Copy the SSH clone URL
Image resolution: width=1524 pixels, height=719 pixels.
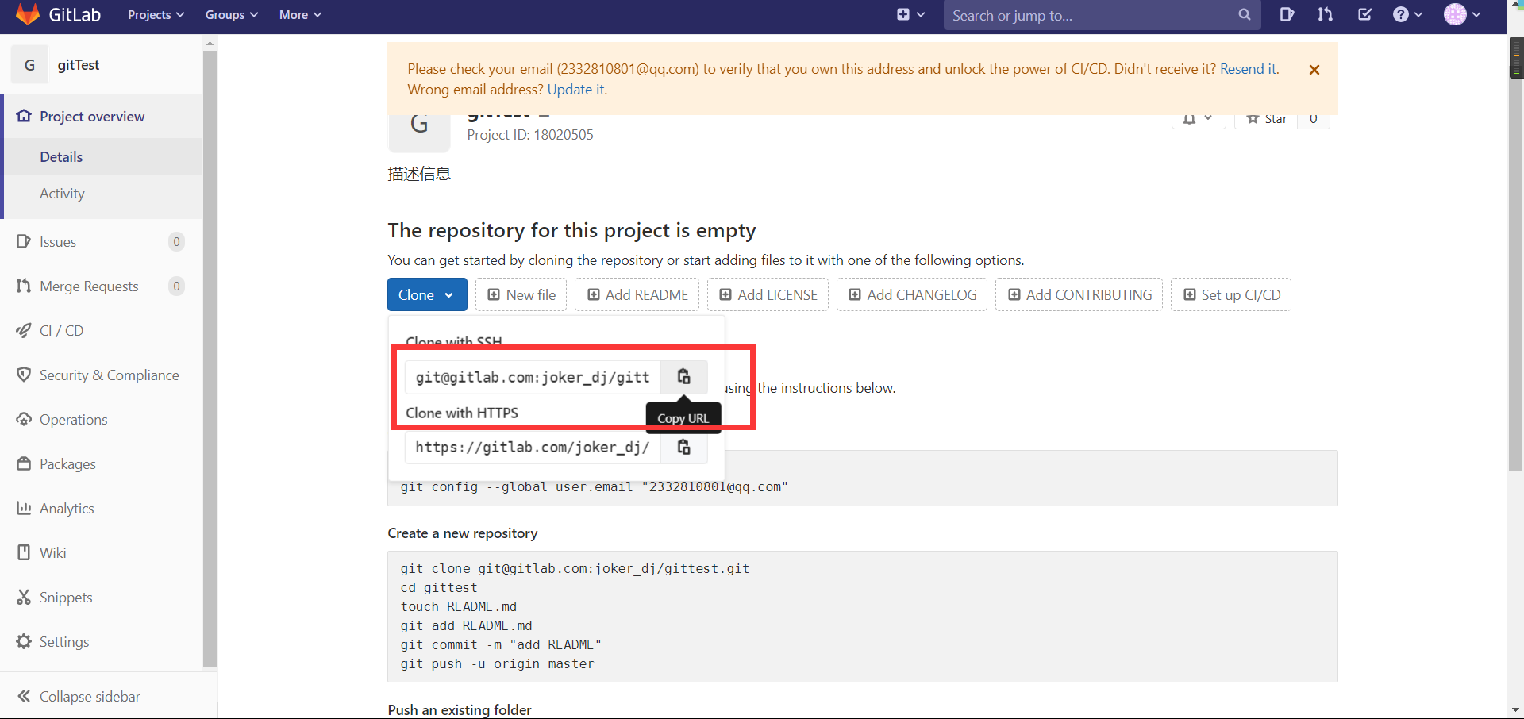pyautogui.click(x=683, y=377)
